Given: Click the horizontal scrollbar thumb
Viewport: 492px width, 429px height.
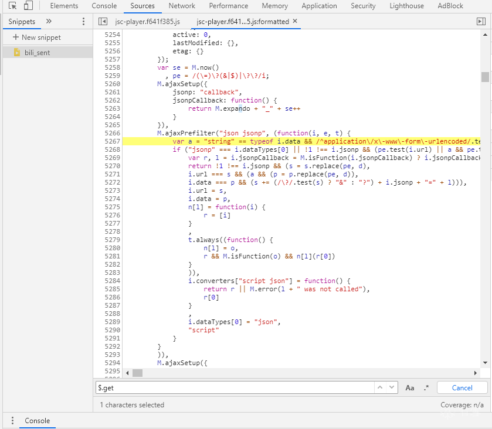Looking at the screenshot, I should (x=137, y=373).
